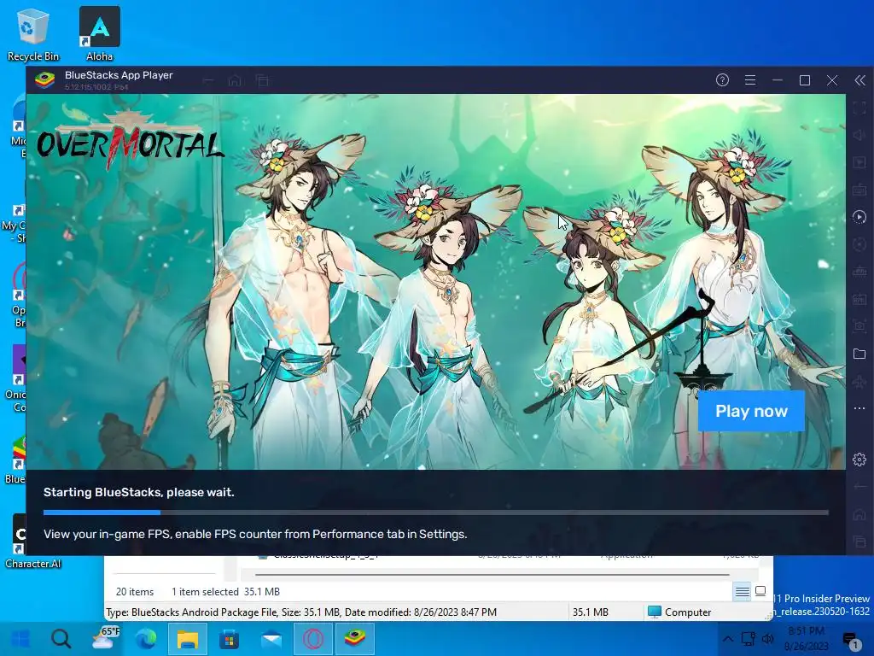This screenshot has width=874, height=656.
Task: Click the airplane mode icon in the BlueStacks sidebar
Action: click(859, 381)
